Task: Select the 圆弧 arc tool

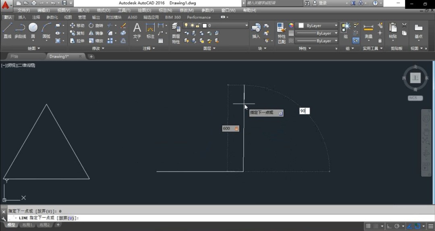Action: click(x=46, y=31)
